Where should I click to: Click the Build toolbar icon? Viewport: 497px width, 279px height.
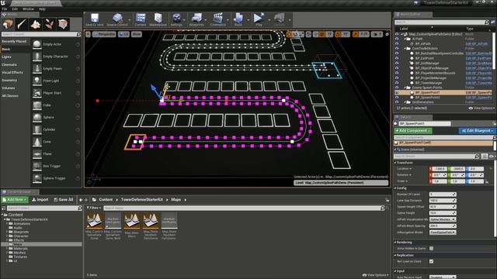point(238,19)
